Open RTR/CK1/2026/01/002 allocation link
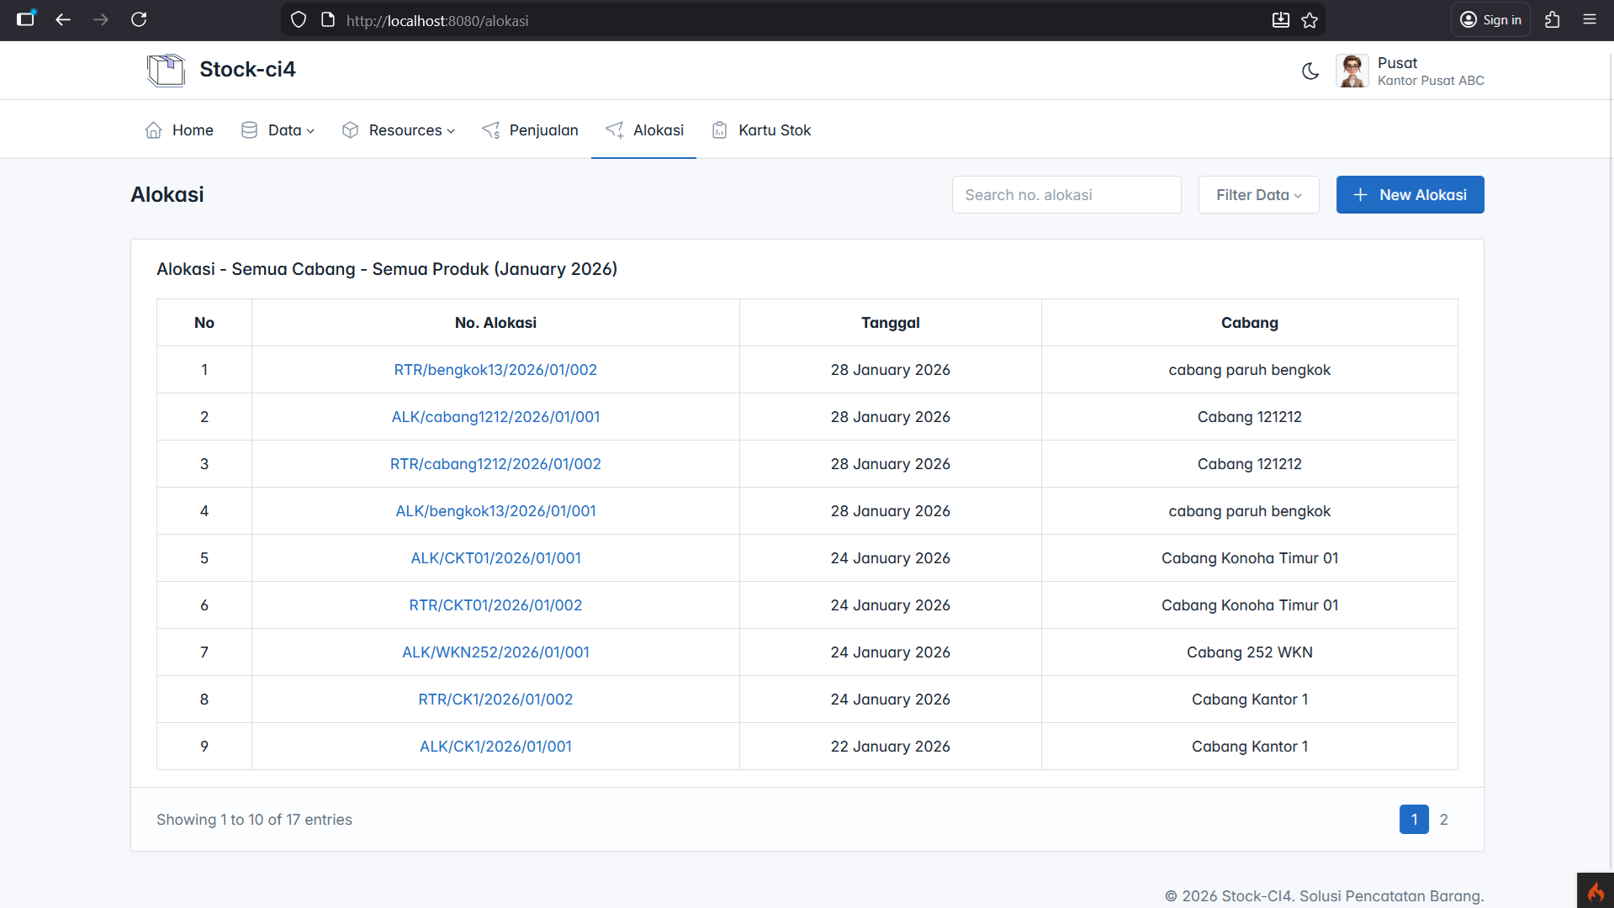The height and width of the screenshot is (908, 1614). pos(495,699)
